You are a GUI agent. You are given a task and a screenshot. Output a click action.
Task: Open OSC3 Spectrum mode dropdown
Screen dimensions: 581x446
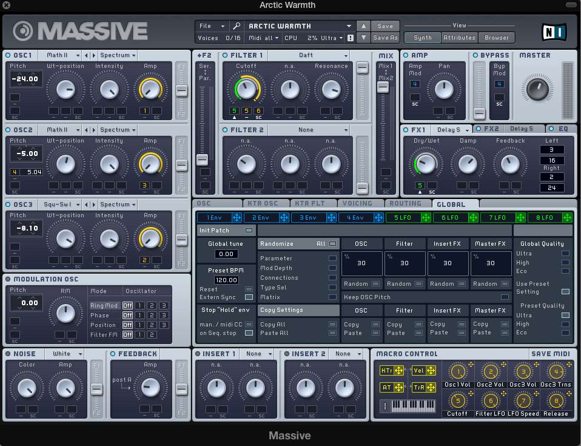pyautogui.click(x=118, y=204)
